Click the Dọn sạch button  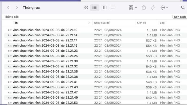(180, 17)
